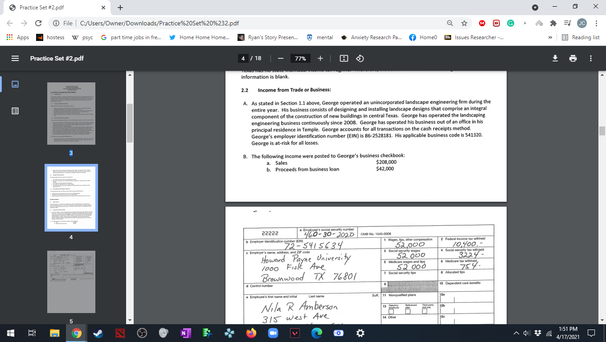The image size is (606, 342).
Task: Open the notification center icon
Action: [x=591, y=333]
